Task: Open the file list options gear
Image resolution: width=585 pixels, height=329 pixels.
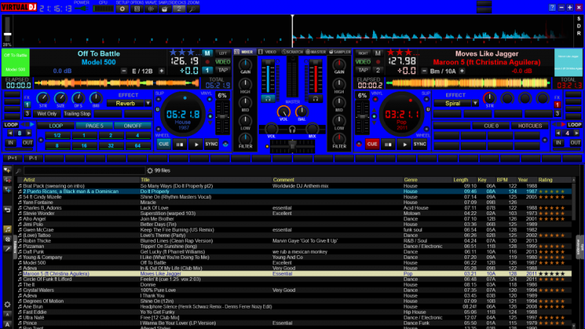Action: (x=150, y=170)
